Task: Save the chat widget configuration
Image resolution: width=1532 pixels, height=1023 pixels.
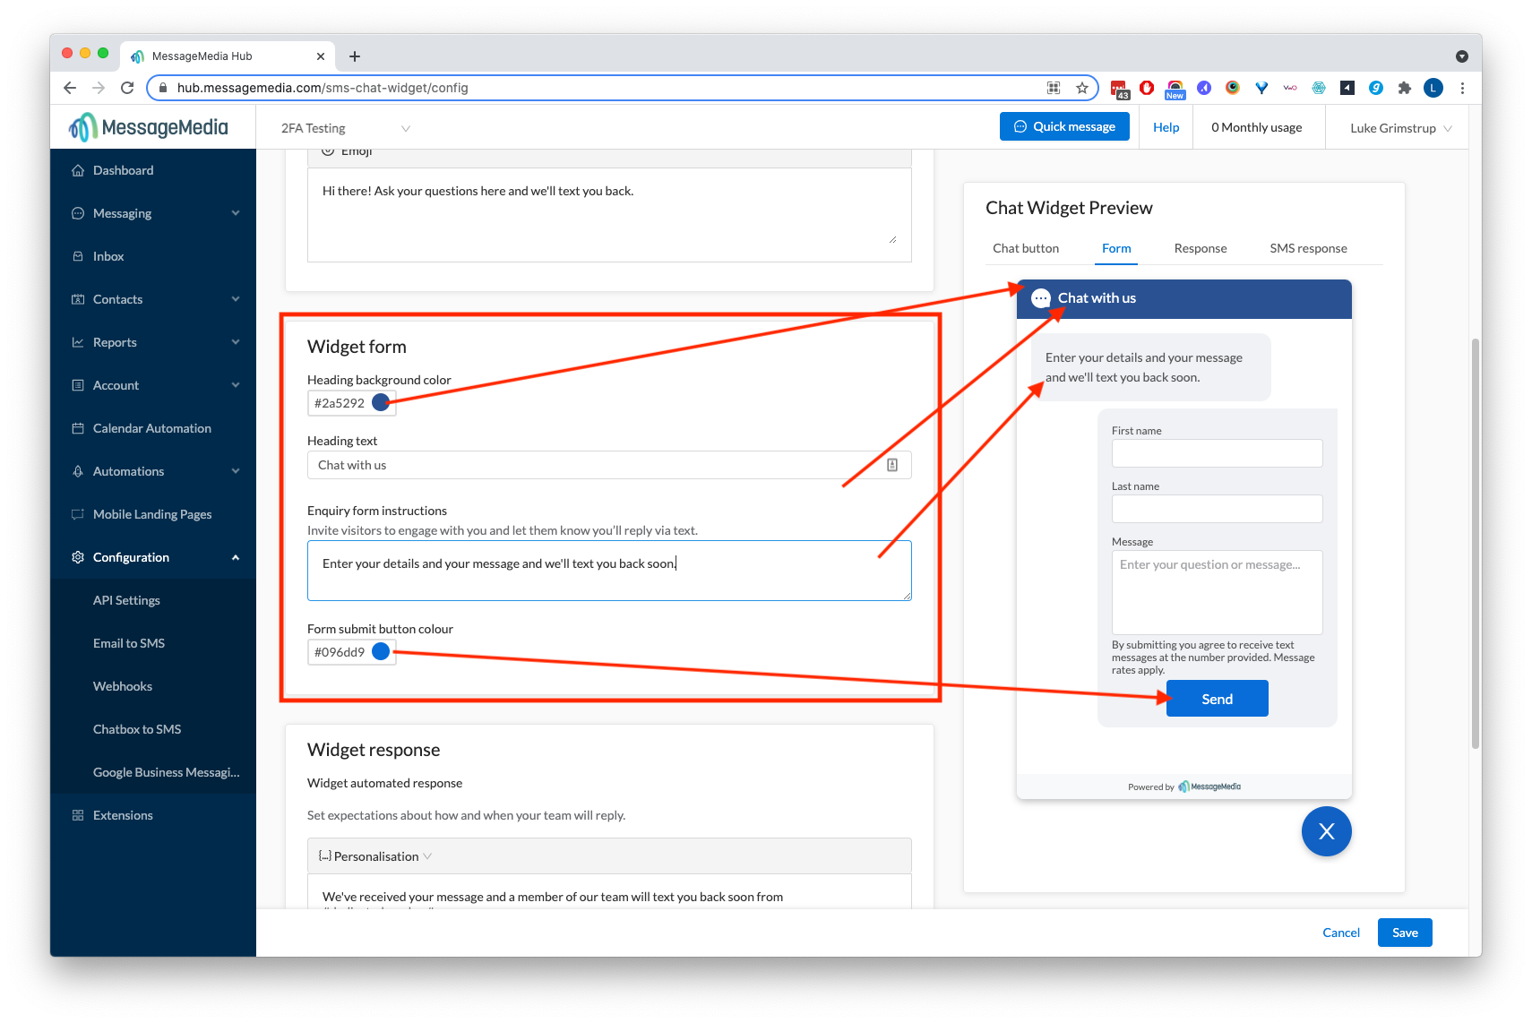Action: click(1404, 932)
